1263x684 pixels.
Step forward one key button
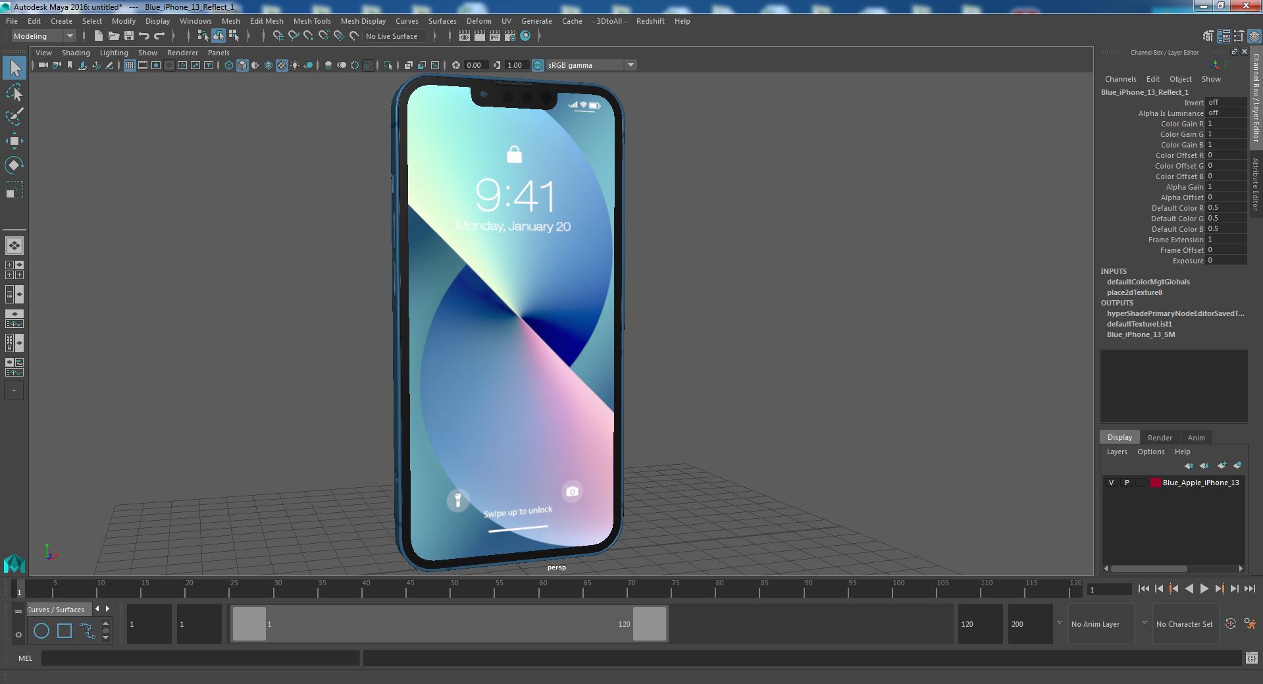coord(1219,589)
